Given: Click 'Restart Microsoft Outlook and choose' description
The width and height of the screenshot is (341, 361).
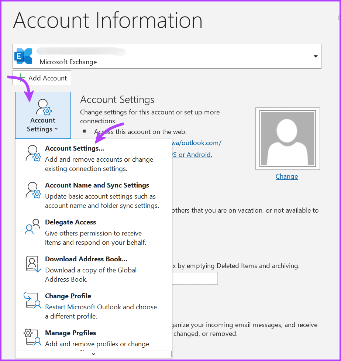Looking at the screenshot, I should point(101,307).
